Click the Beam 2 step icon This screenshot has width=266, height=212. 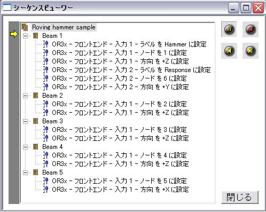[x=36, y=96]
